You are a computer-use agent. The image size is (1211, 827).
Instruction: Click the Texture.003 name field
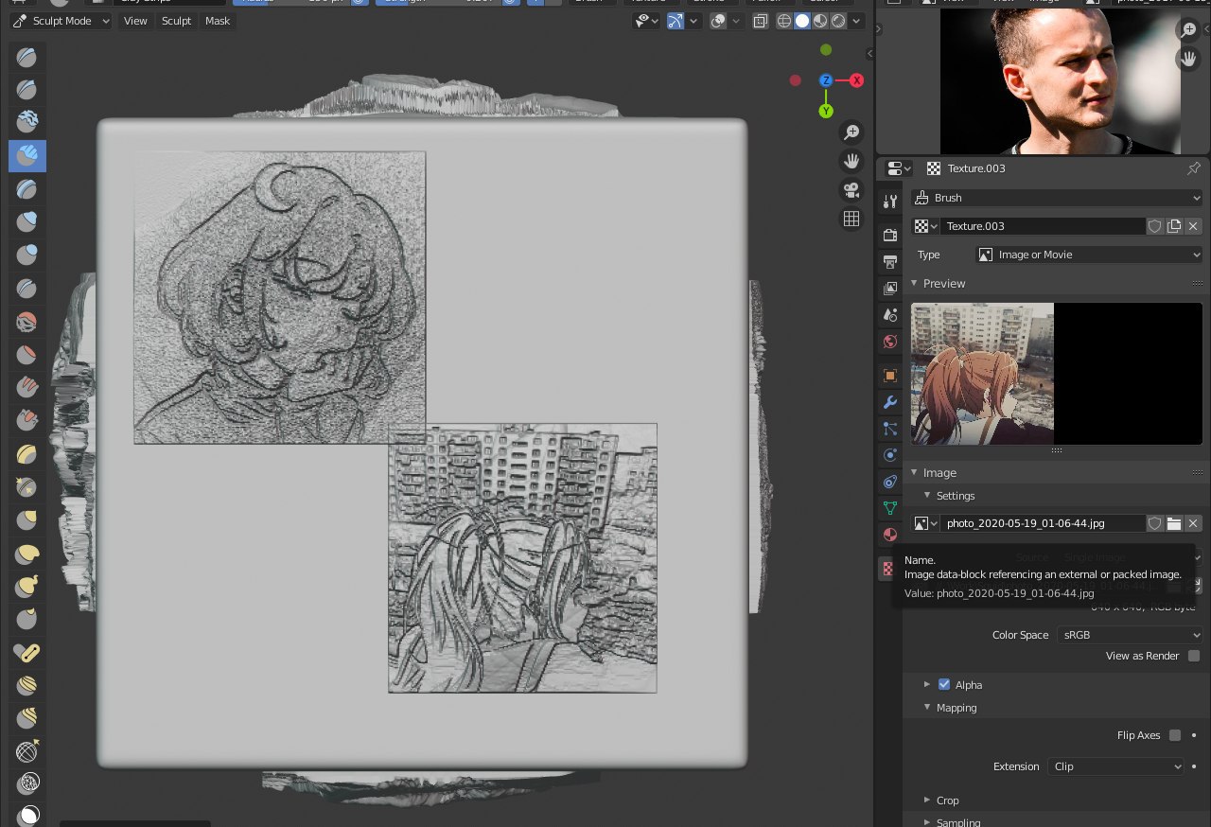pos(1043,226)
